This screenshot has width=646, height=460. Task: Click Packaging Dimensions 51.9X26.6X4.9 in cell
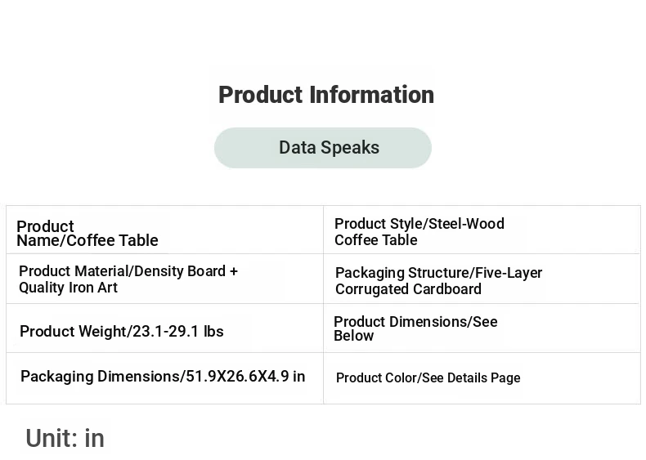(x=165, y=378)
